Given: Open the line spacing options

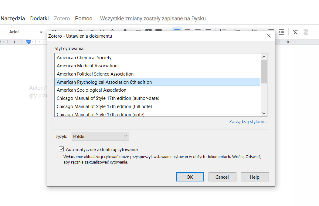Looking at the screenshot, I should click(x=222, y=32).
